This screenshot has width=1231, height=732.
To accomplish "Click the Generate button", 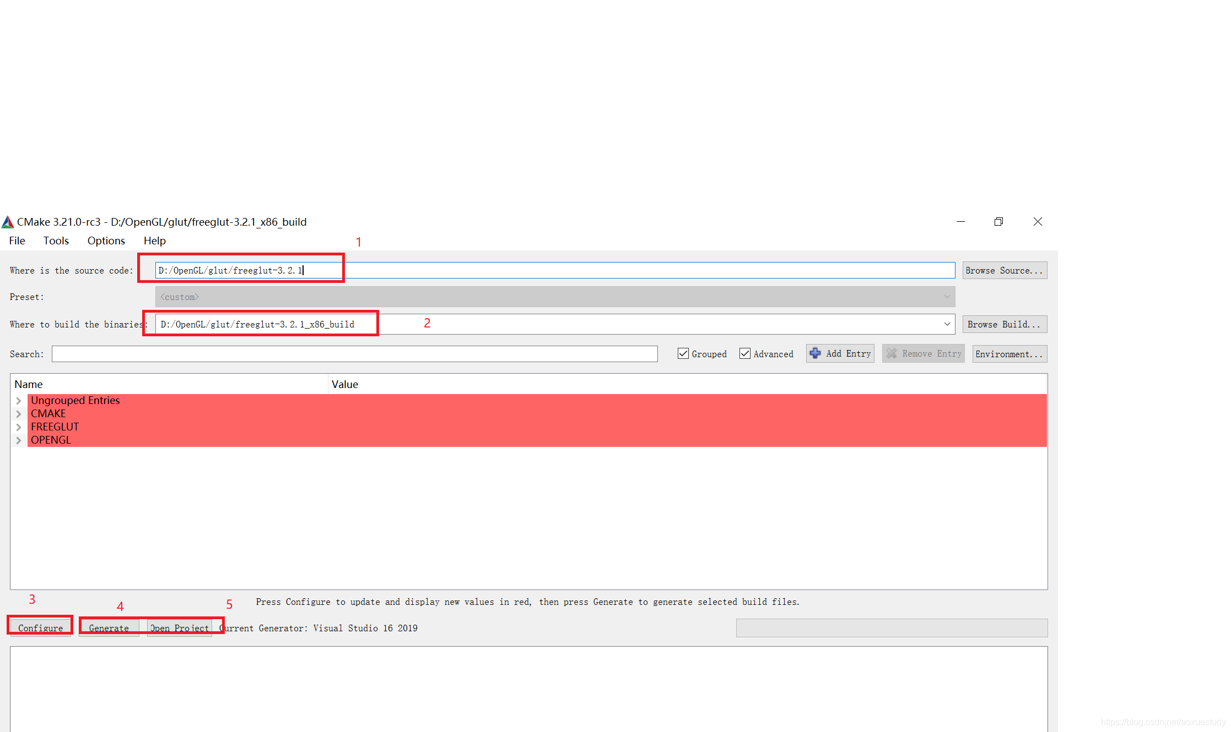I will [109, 627].
